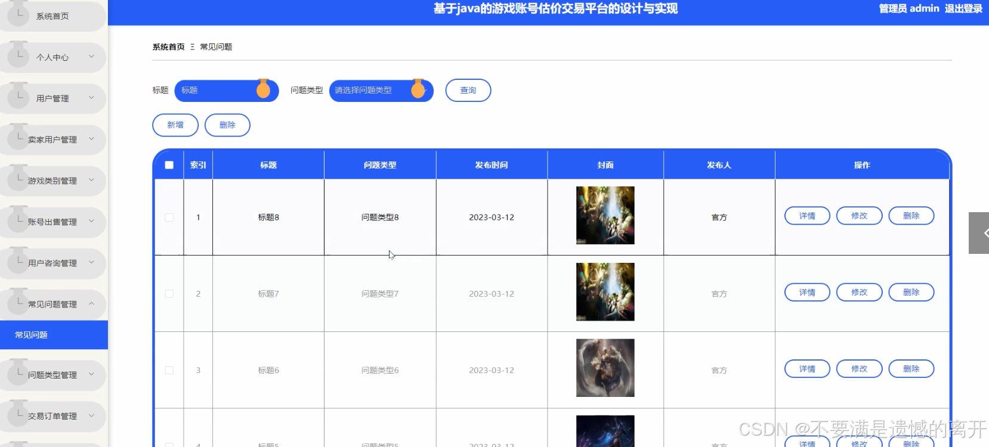Click the 用户咨询管理 sidebar icon

point(18,262)
